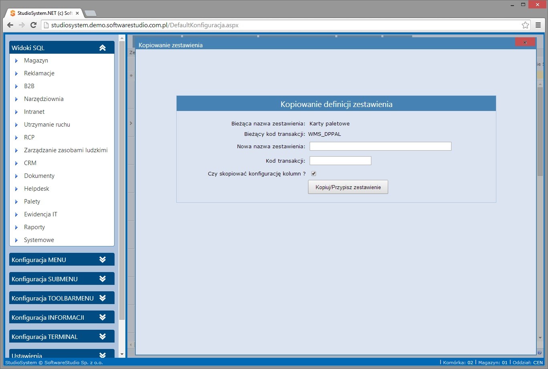Click arrow icon beside Raporty
This screenshot has width=548, height=369.
pyautogui.click(x=16, y=227)
